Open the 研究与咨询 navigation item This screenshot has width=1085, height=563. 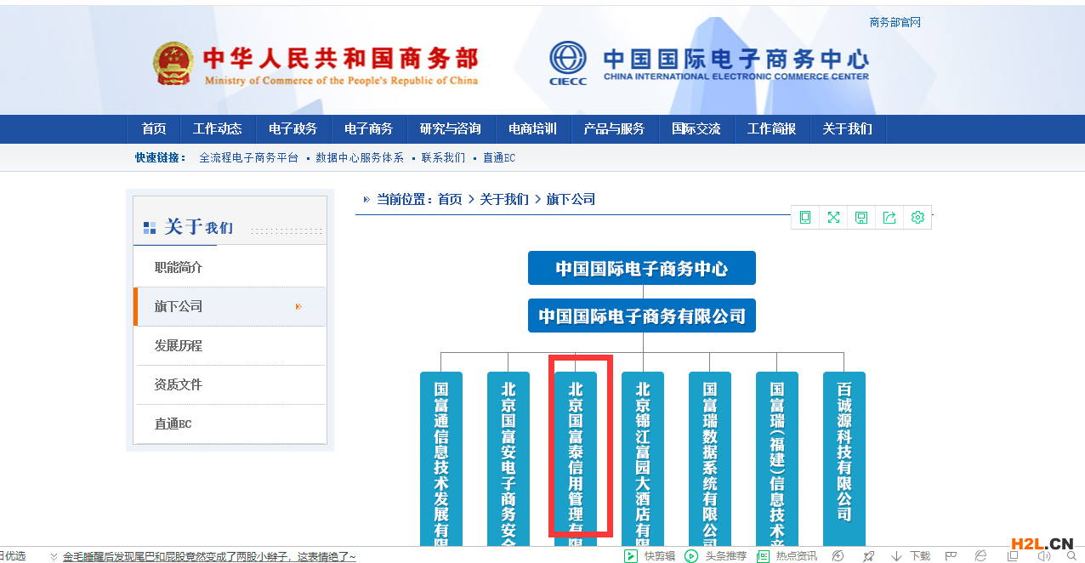coord(450,129)
